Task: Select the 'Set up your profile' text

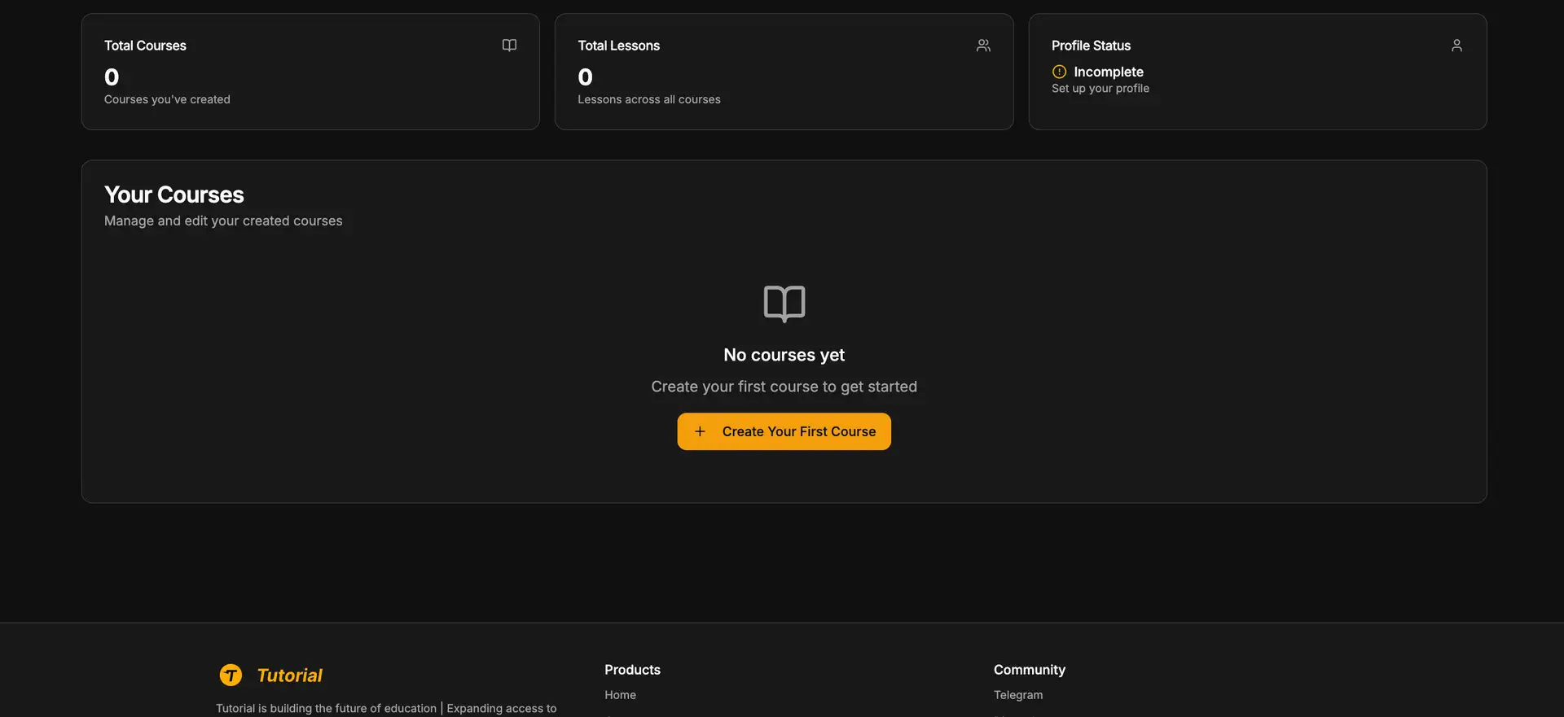Action: tap(1100, 89)
